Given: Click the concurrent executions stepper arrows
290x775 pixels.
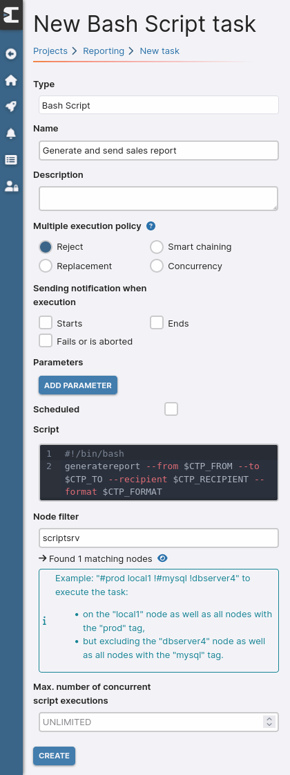Looking at the screenshot, I should pyautogui.click(x=269, y=722).
